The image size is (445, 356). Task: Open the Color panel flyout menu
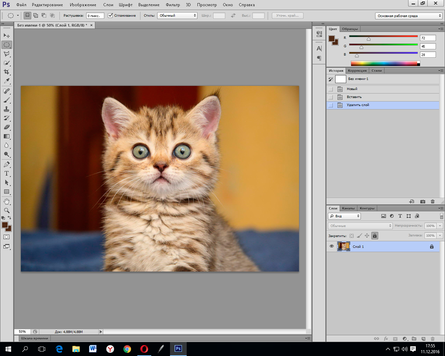click(x=441, y=29)
